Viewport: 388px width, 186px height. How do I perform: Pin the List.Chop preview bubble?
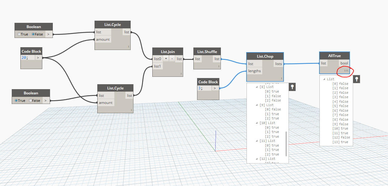click(292, 87)
